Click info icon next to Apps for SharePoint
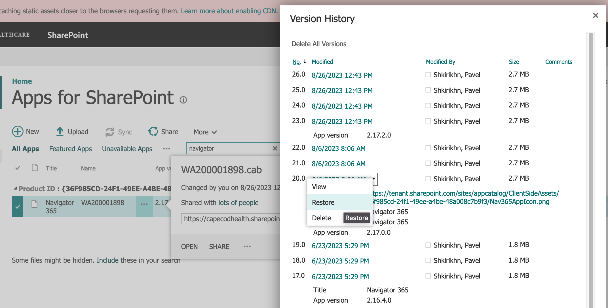 tap(183, 100)
